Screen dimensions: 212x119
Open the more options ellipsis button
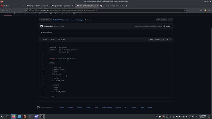click(170, 20)
